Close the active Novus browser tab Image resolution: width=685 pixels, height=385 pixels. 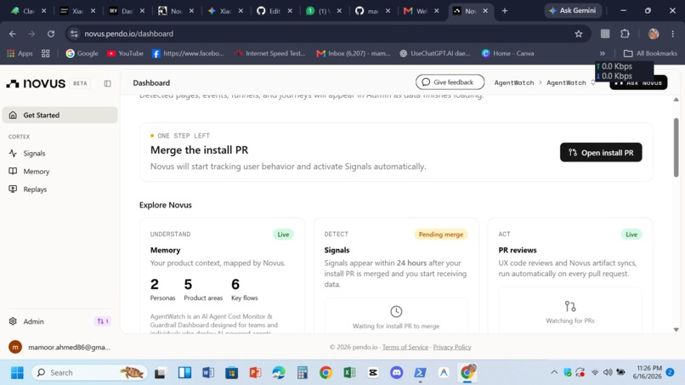485,11
